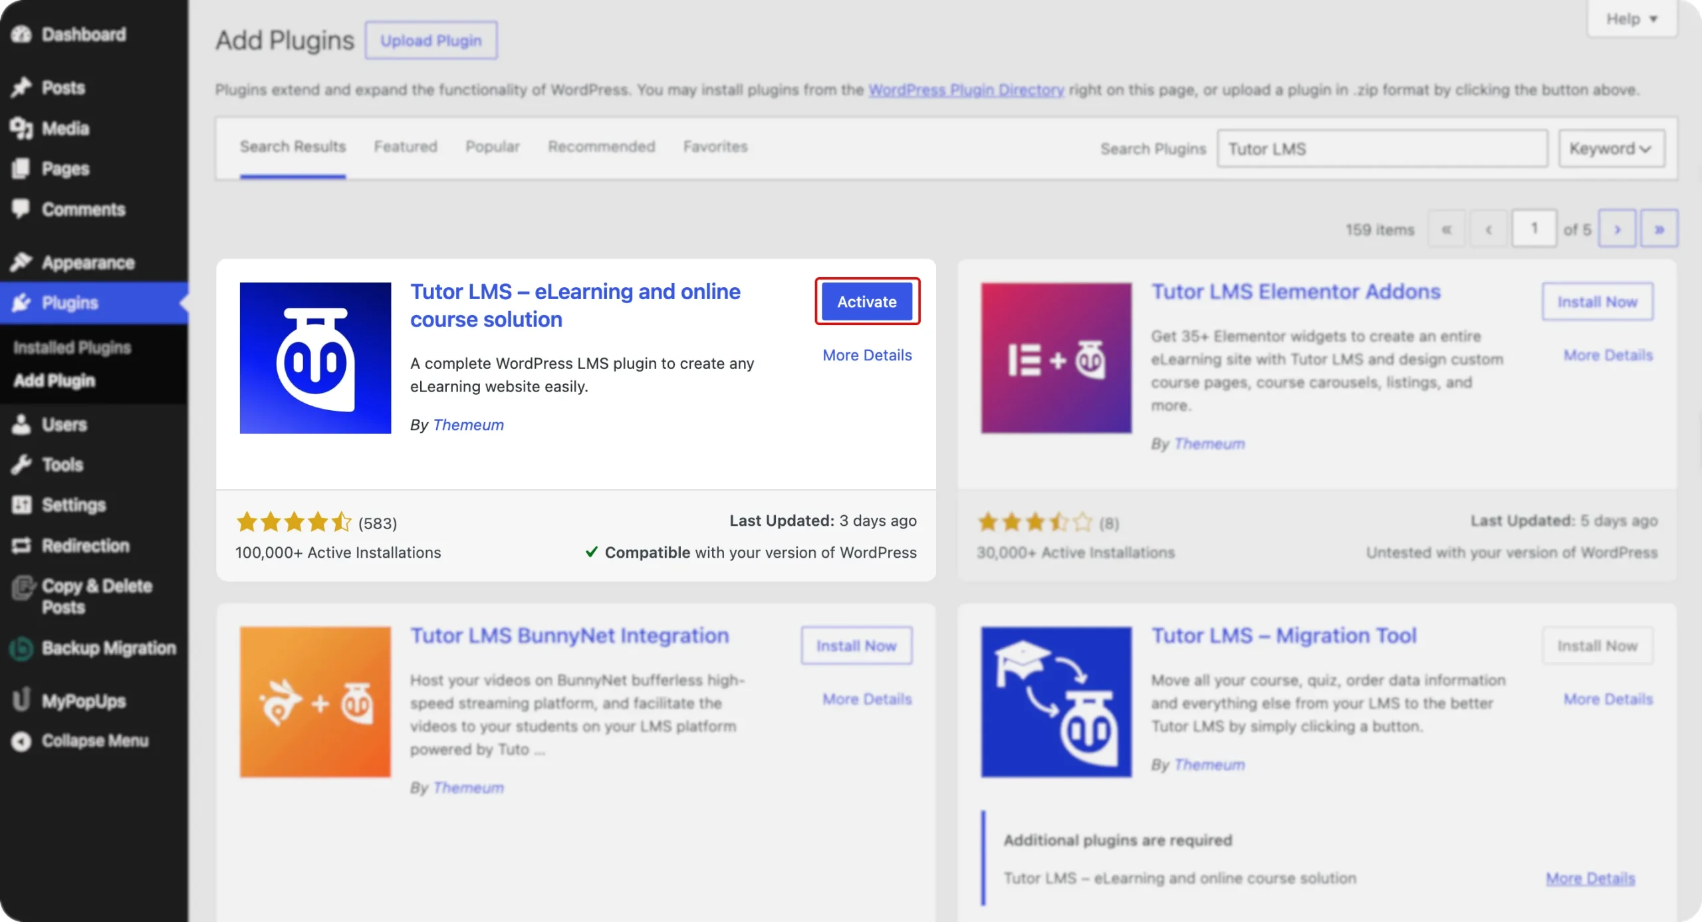Open Themeum author link on BunnyNet card
The image size is (1702, 922).
pos(468,788)
